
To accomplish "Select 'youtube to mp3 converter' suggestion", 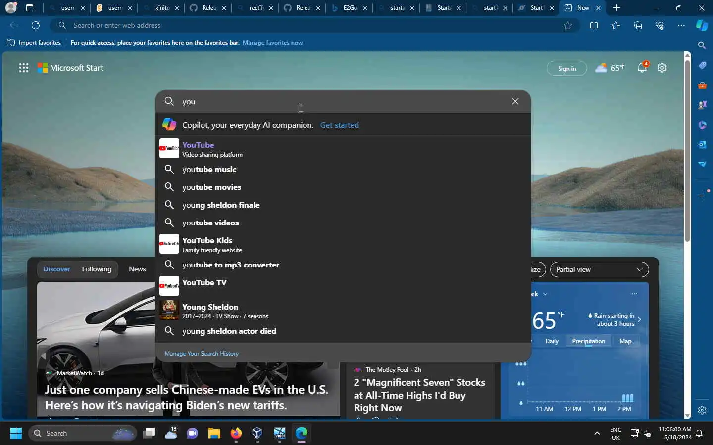I will click(x=343, y=265).
